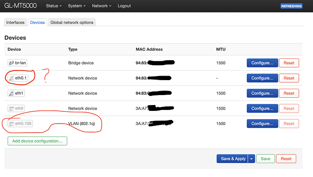This screenshot has height=177, width=313.
Task: Select the Devices tab
Action: pos(37,23)
